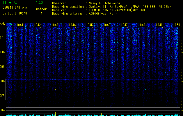
Task: Click the 0.8 frequency axis label
Action: (2, 81)
